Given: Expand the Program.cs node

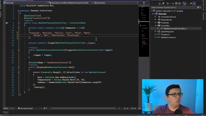Looking at the screenshot, I should pos(155,34).
